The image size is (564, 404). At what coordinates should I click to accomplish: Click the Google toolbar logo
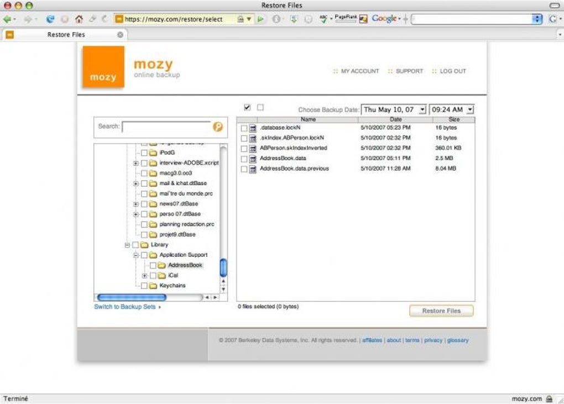(384, 18)
